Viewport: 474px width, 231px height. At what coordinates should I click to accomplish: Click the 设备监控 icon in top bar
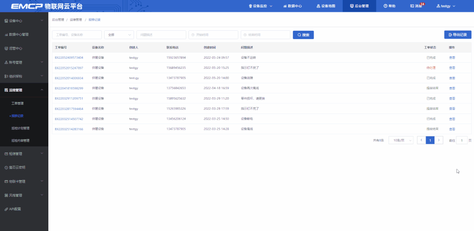[x=250, y=6]
